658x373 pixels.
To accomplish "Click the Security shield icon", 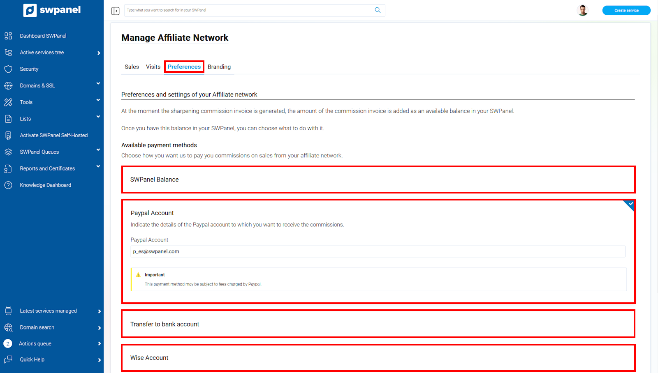I will pos(8,69).
